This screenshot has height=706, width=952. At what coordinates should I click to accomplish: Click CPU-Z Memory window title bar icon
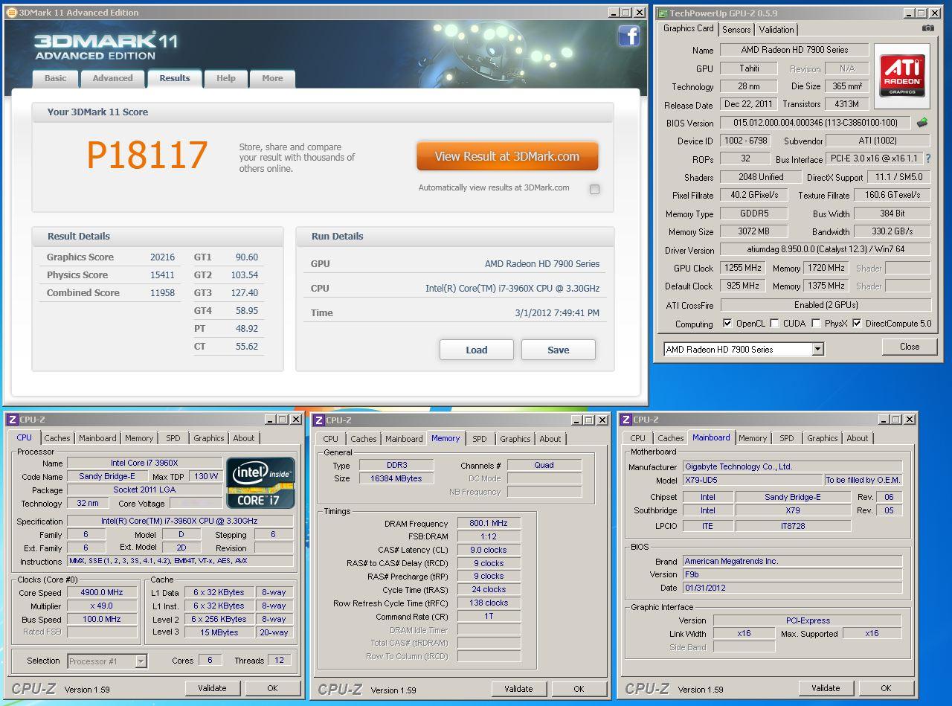pos(319,420)
